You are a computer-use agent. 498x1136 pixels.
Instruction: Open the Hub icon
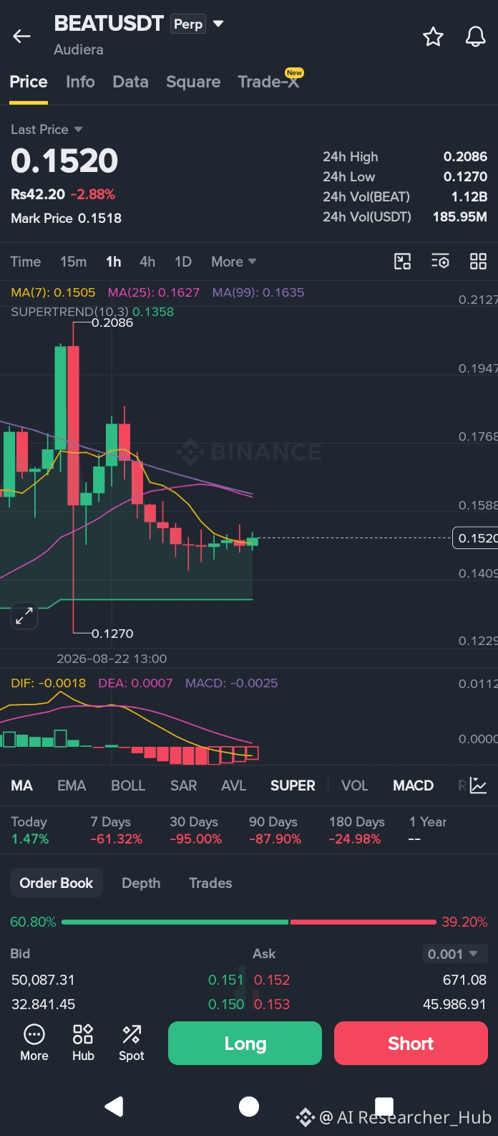[x=83, y=1043]
